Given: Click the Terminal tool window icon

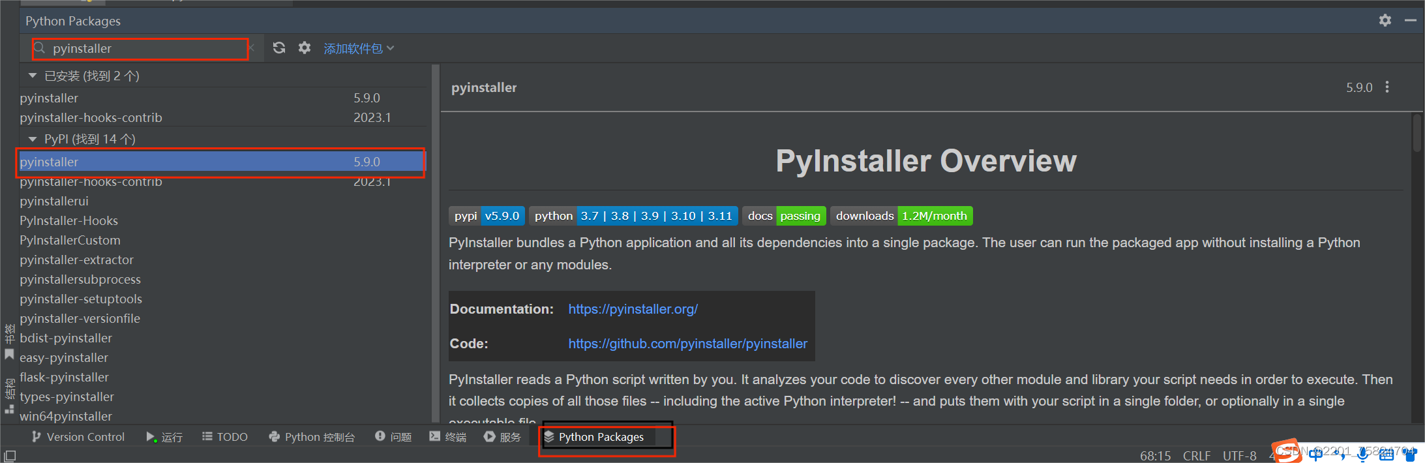Looking at the screenshot, I should (x=434, y=436).
